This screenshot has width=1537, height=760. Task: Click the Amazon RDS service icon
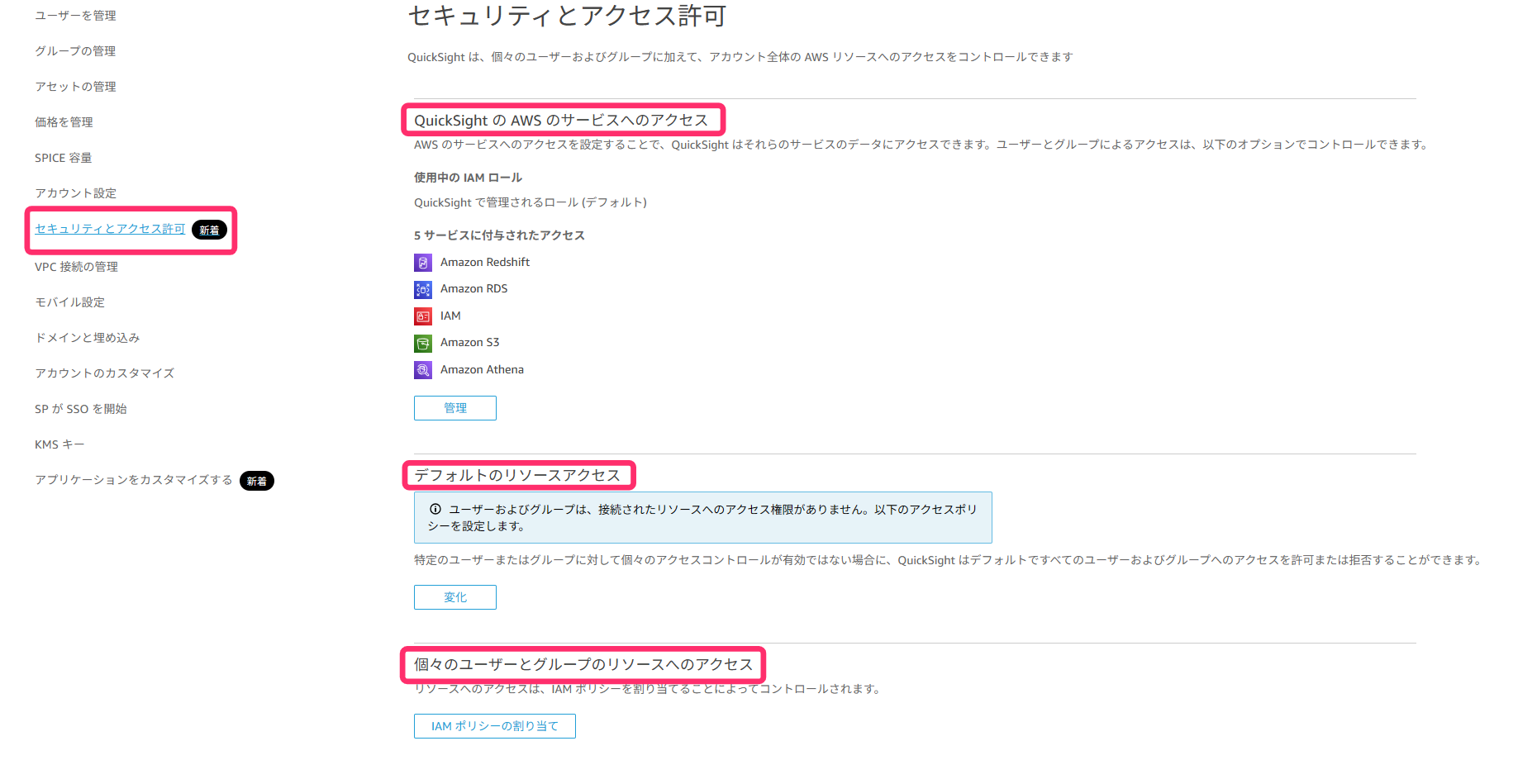coord(423,290)
